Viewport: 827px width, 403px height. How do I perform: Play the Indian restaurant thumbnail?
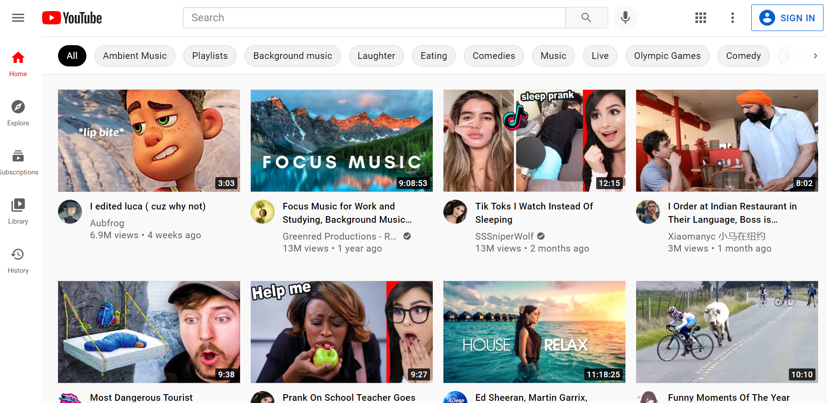[727, 141]
